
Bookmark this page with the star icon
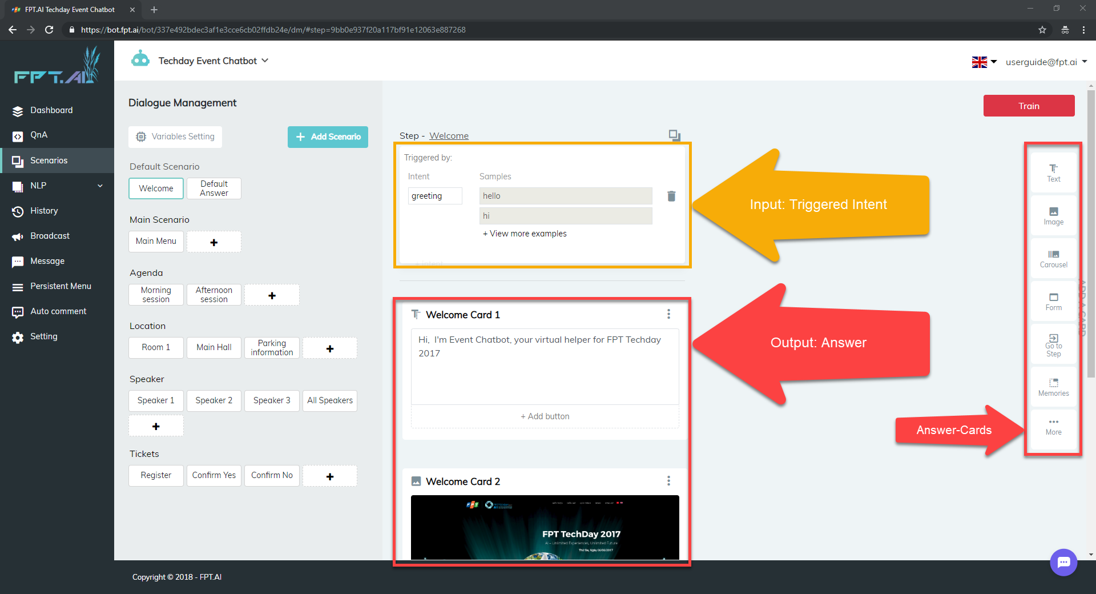tap(1042, 30)
